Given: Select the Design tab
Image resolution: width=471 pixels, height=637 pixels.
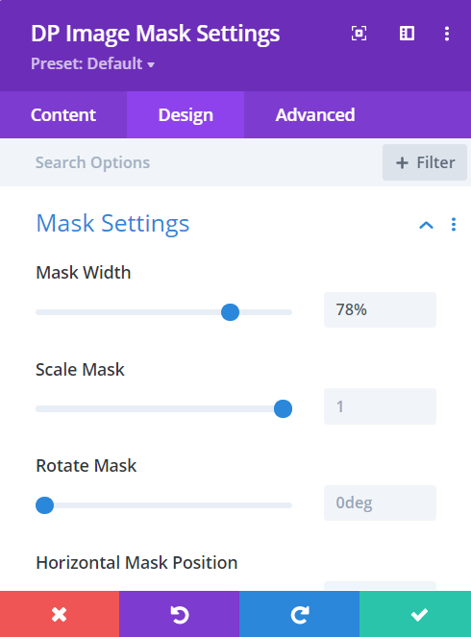Looking at the screenshot, I should pos(186,115).
